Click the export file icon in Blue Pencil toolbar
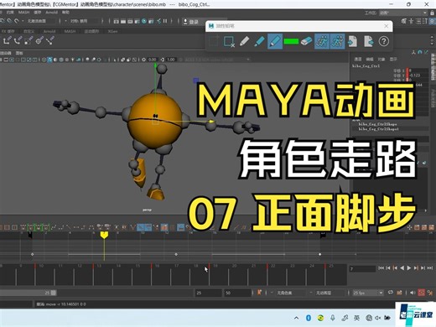Viewport: 436px width, 327px height. tap(369, 41)
